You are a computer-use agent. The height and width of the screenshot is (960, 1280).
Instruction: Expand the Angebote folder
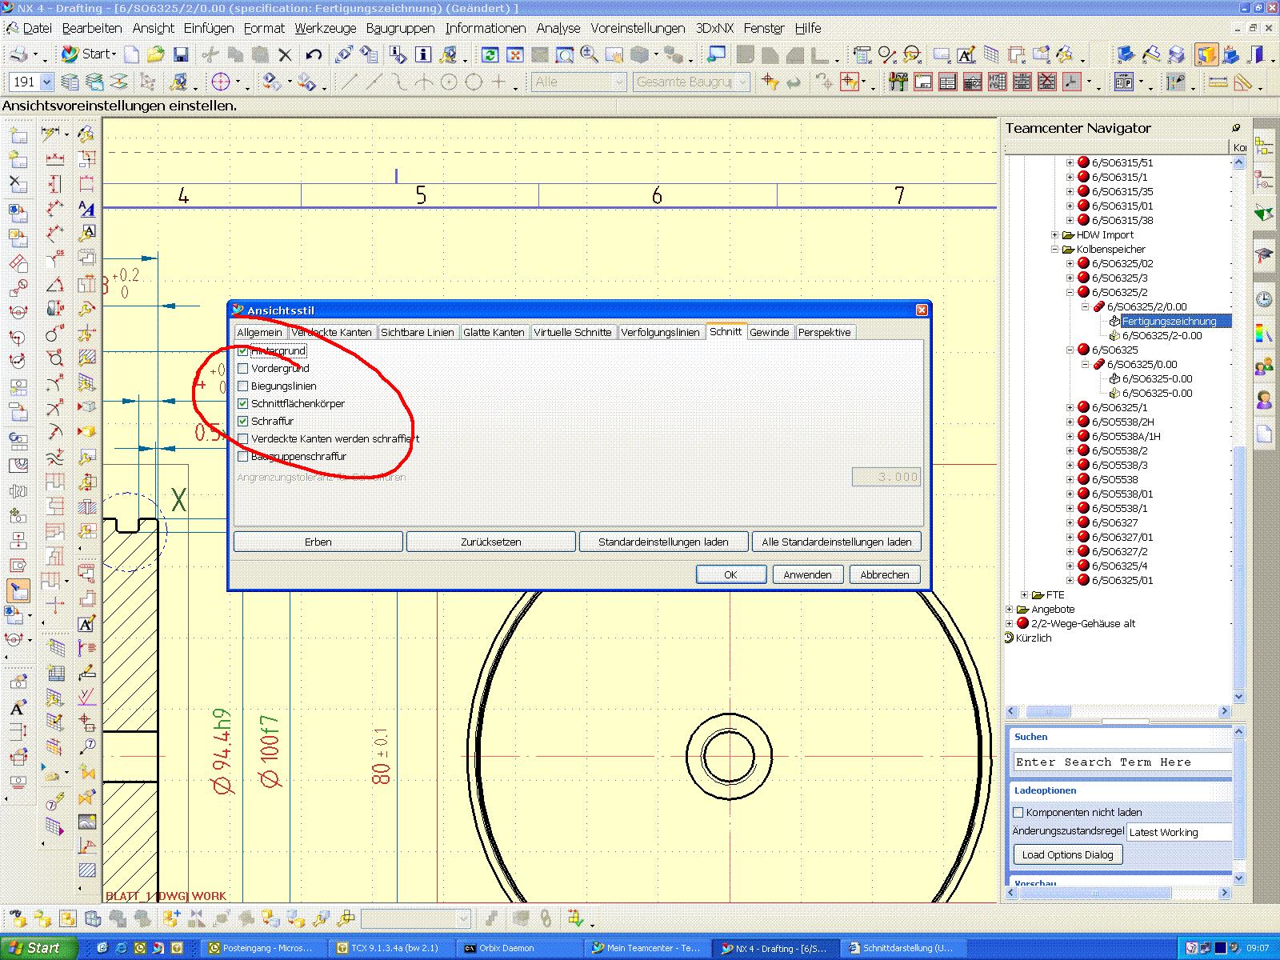point(1010,610)
